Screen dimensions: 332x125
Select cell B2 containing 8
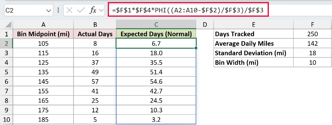95,43
